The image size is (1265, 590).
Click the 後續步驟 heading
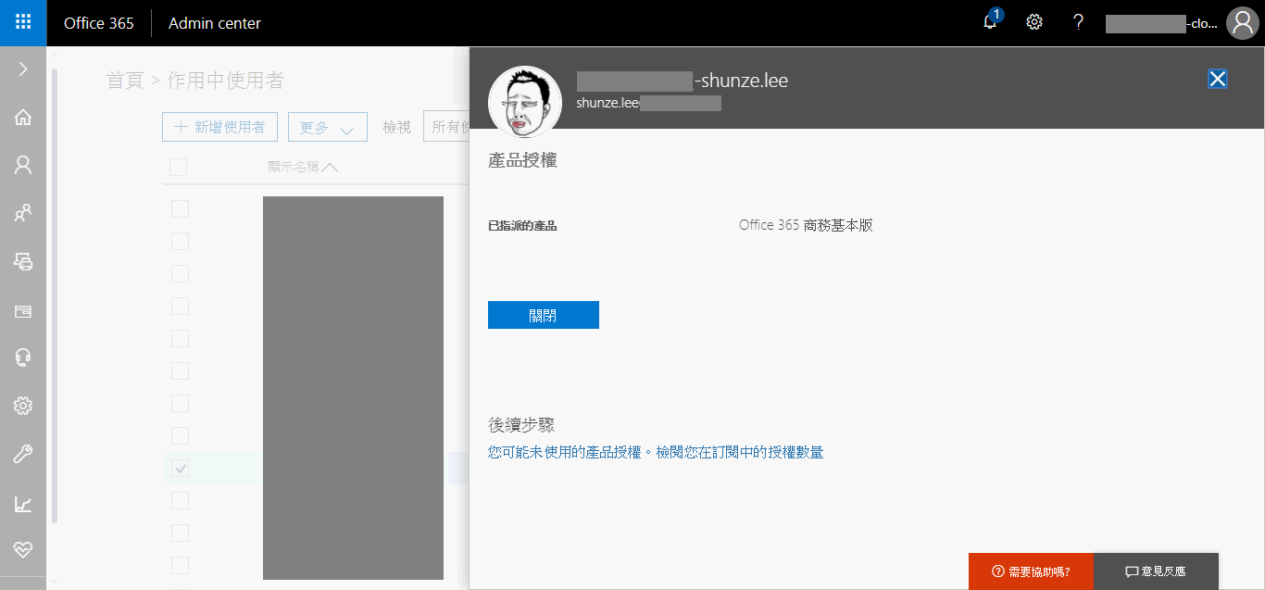coord(521,425)
